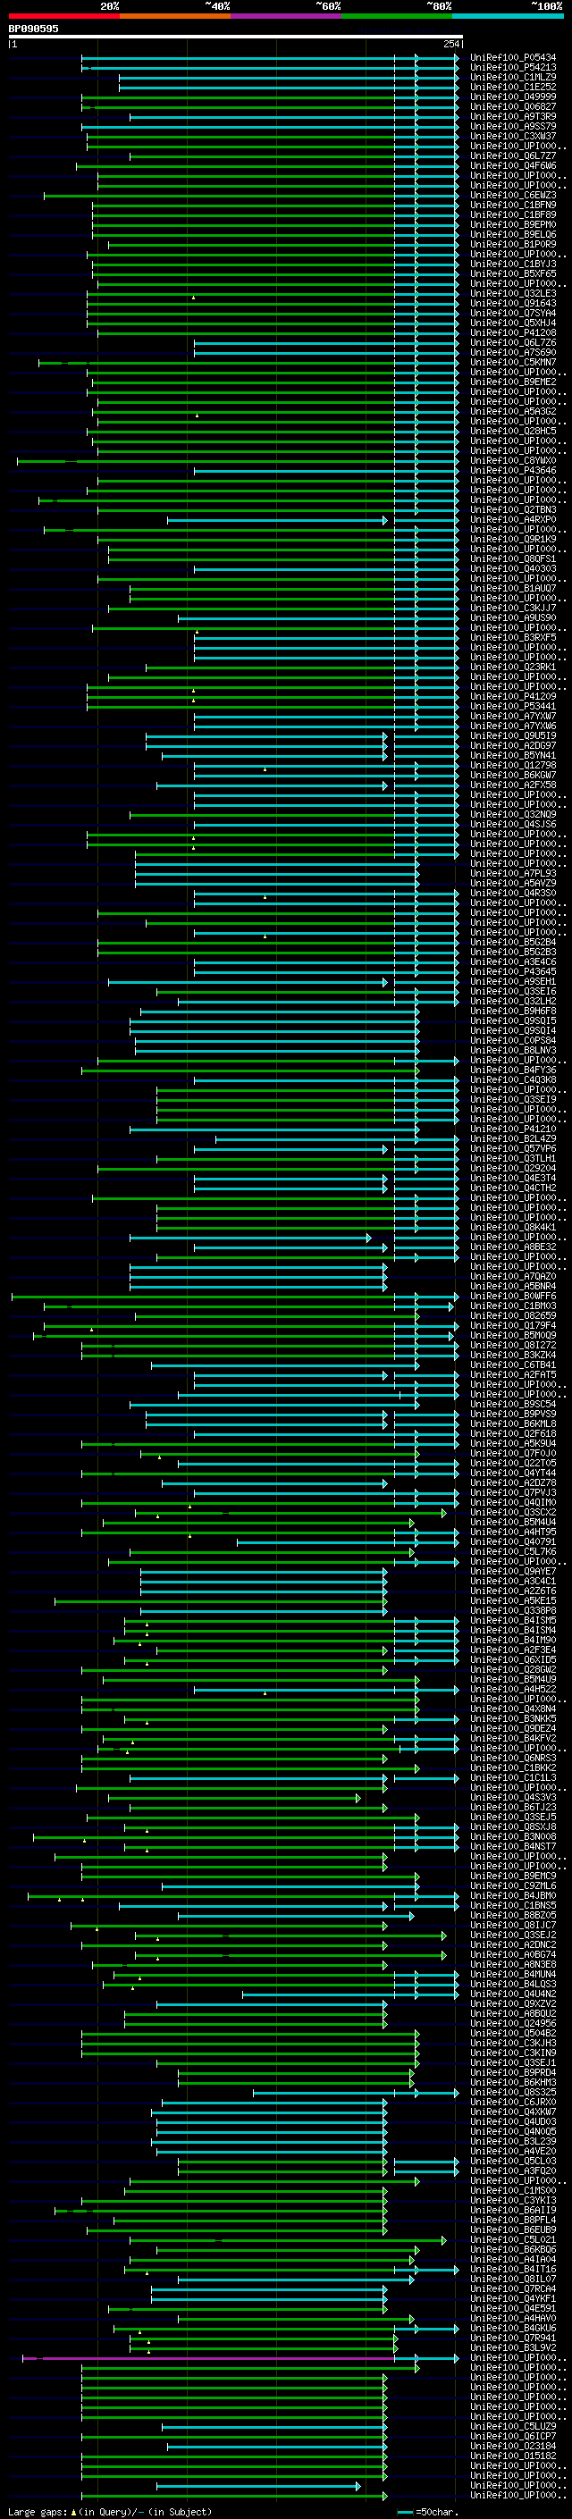
Task: Select hit label UniRef100_A3C4C1
Action: pyautogui.click(x=513, y=1582)
